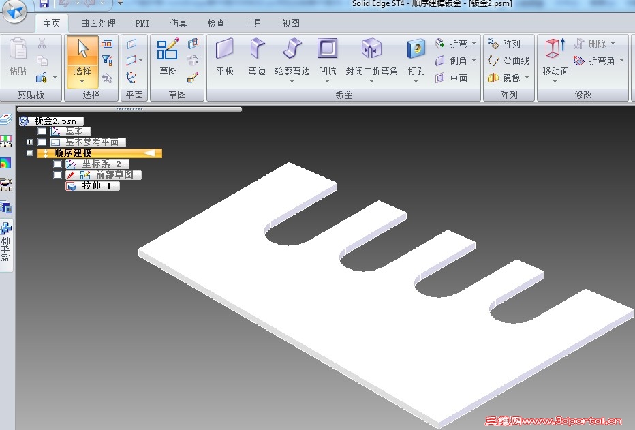The image size is (635, 430).
Task: Check the 坐标系 2 visibility box
Action: click(58, 164)
